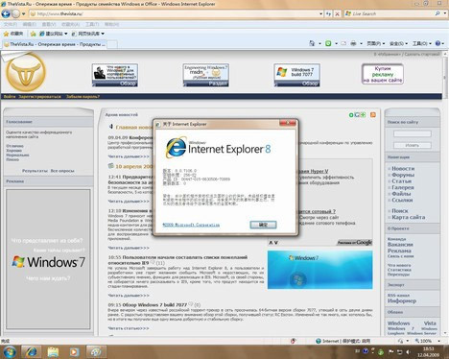Click the Windows Start orb
Image resolution: width=449 pixels, height=359 pixels.
click(x=10, y=352)
